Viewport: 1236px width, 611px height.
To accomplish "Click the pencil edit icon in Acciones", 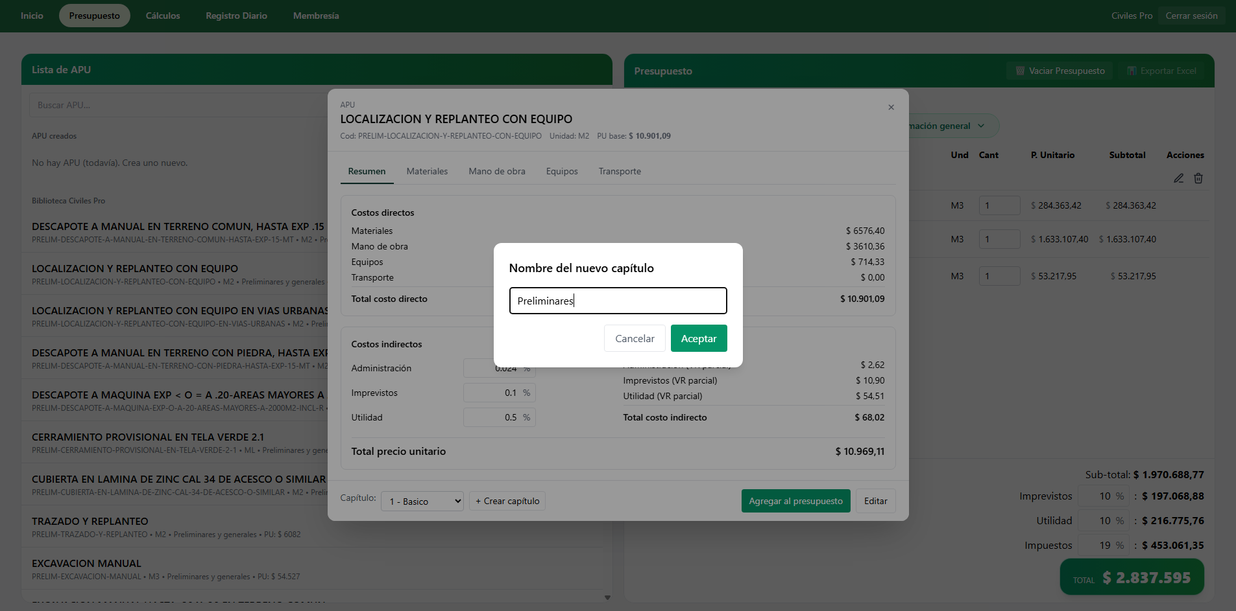I will (x=1179, y=178).
